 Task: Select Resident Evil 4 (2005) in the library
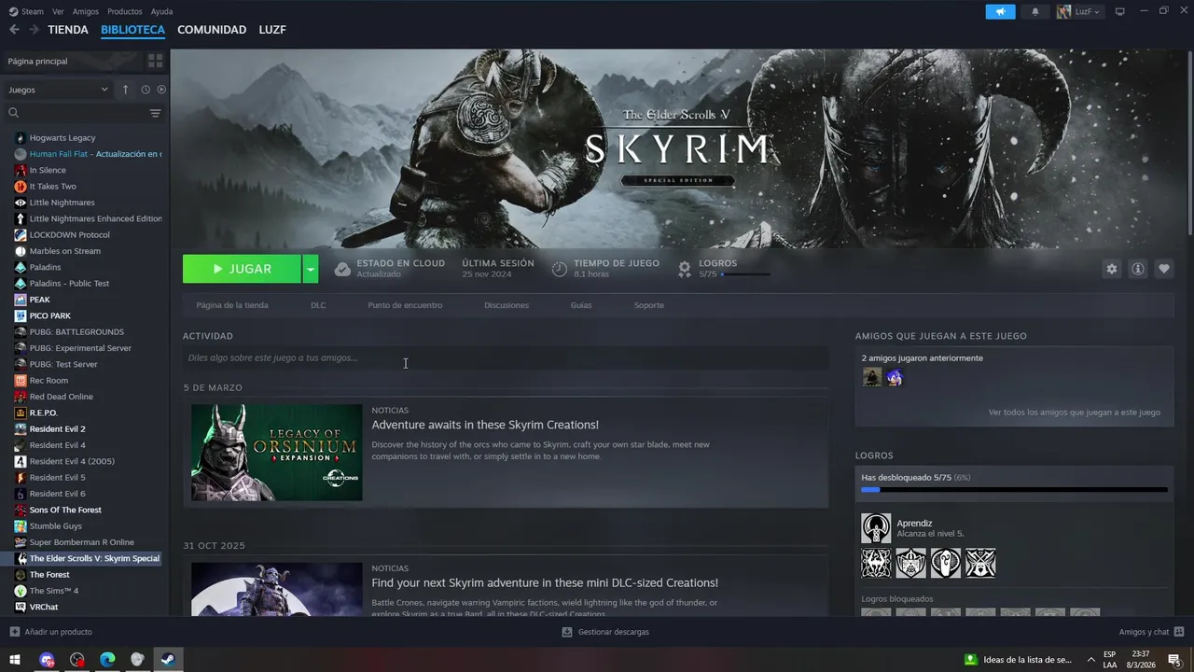click(x=72, y=461)
